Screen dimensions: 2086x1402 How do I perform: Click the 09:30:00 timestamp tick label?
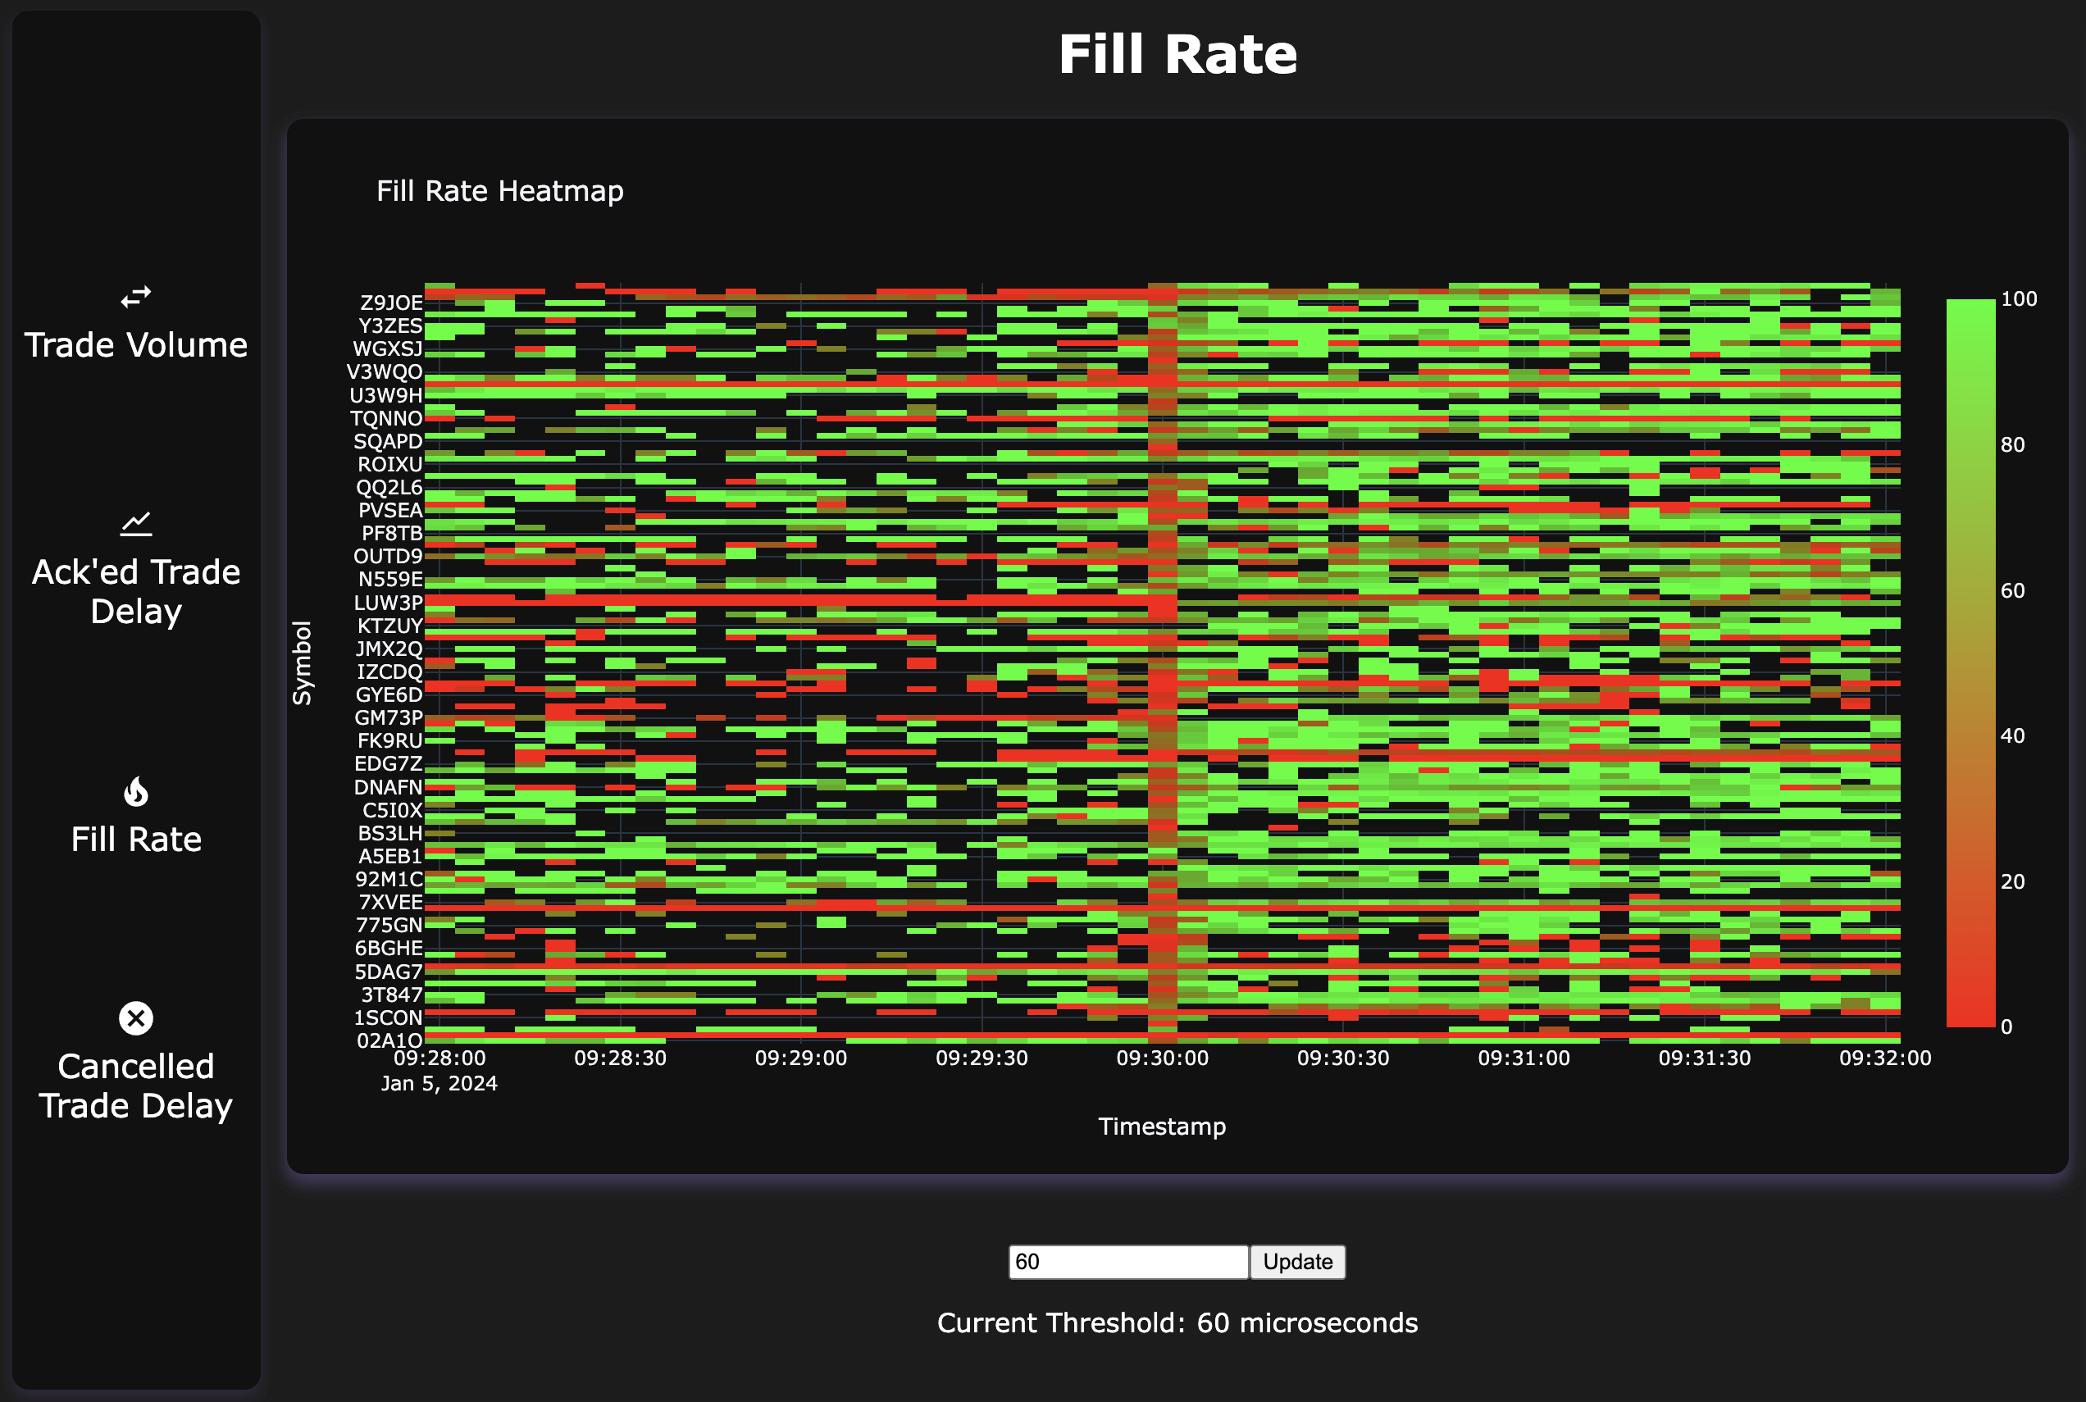tap(1163, 1058)
